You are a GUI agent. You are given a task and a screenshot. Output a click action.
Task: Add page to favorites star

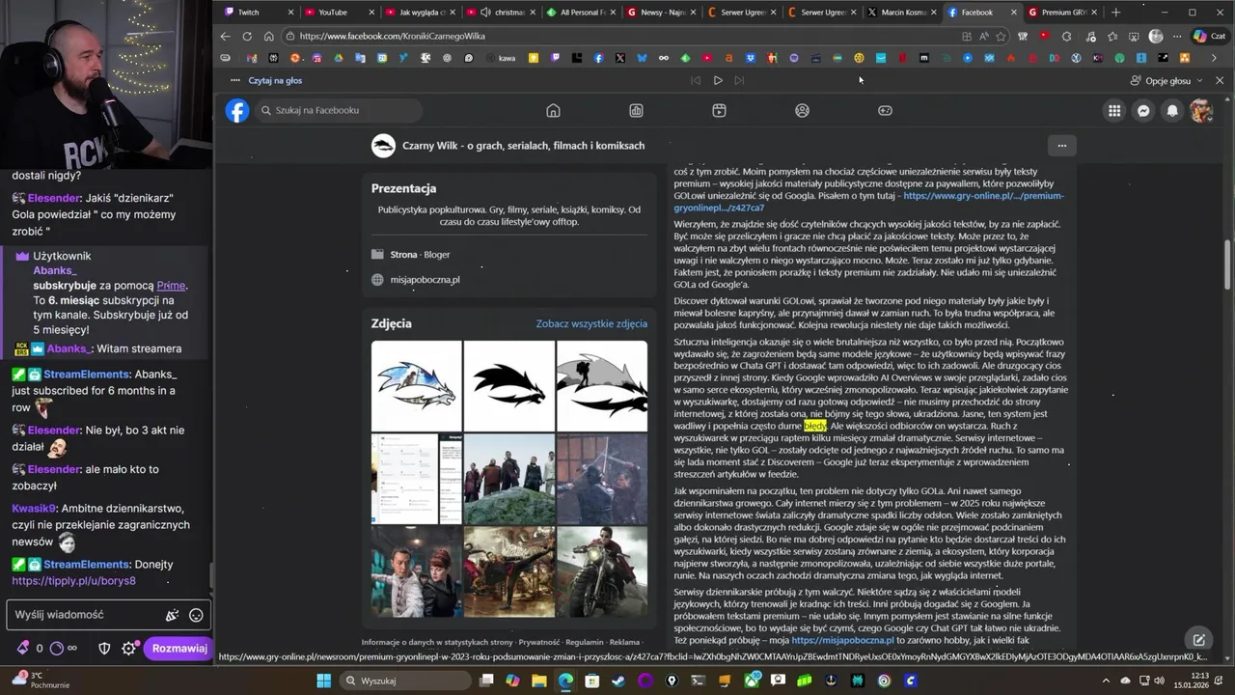pos(1001,36)
